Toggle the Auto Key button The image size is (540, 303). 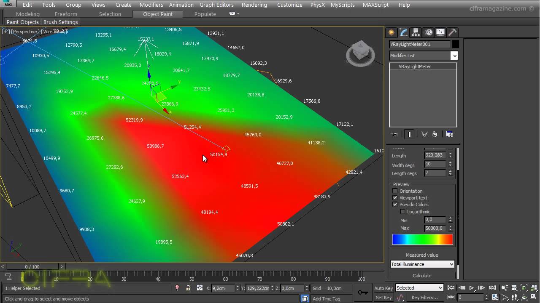(383, 288)
